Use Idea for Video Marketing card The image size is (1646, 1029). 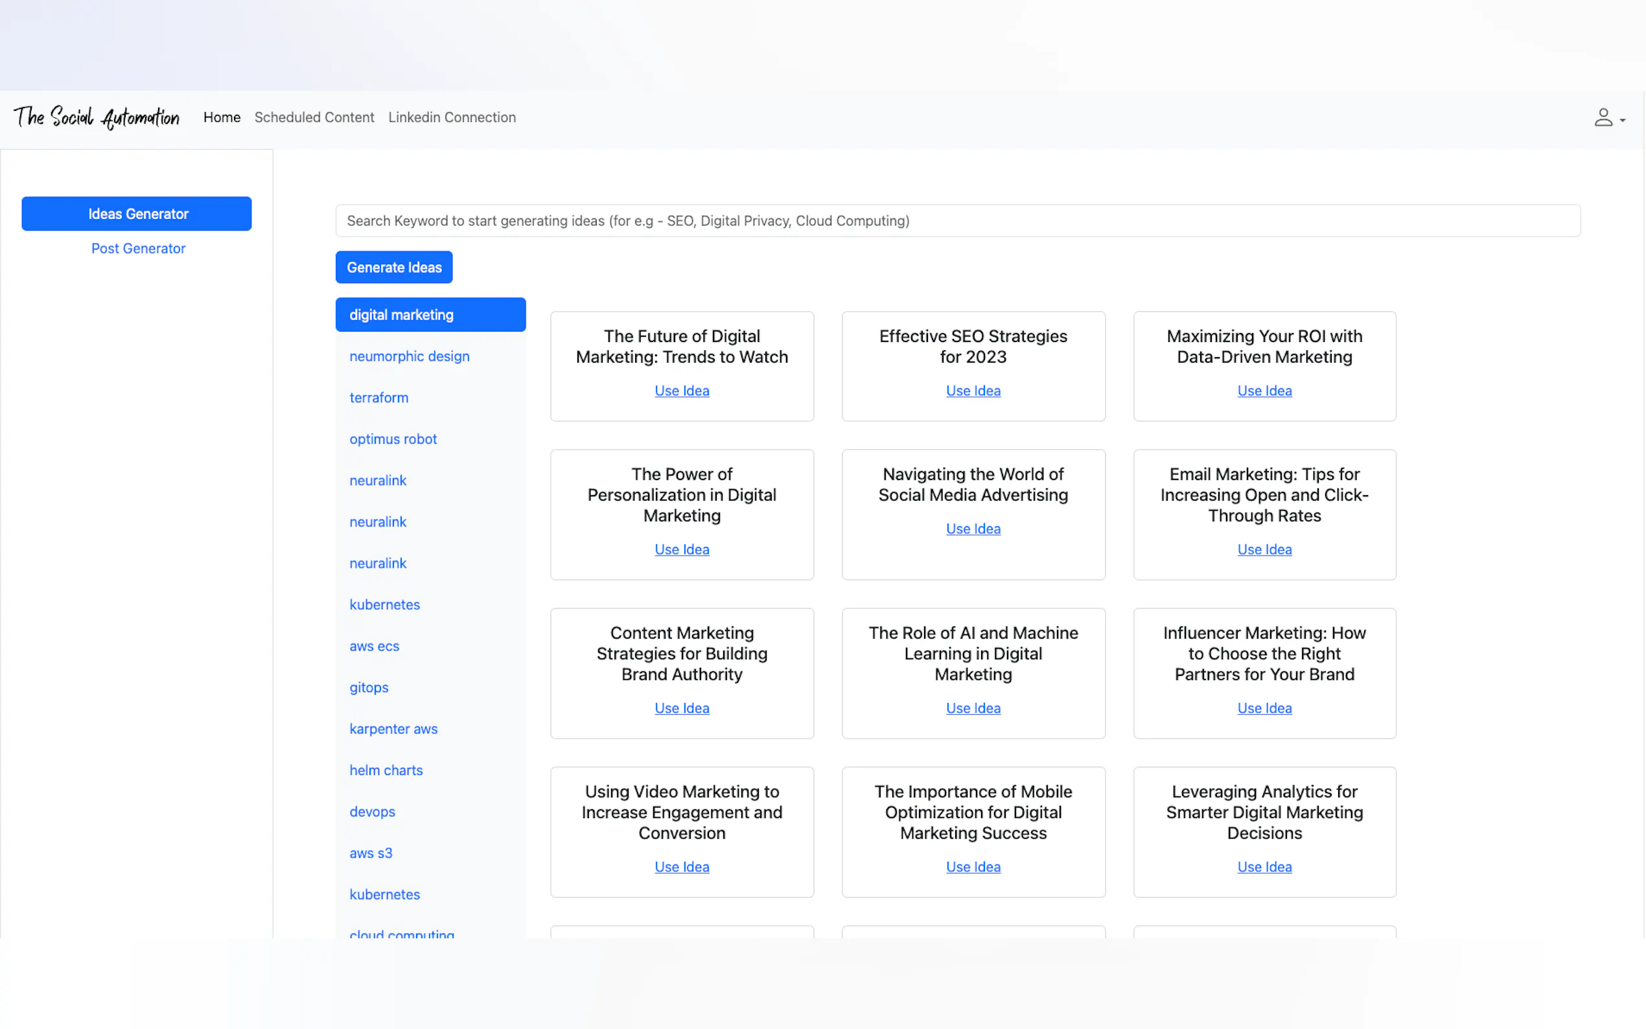(x=682, y=866)
